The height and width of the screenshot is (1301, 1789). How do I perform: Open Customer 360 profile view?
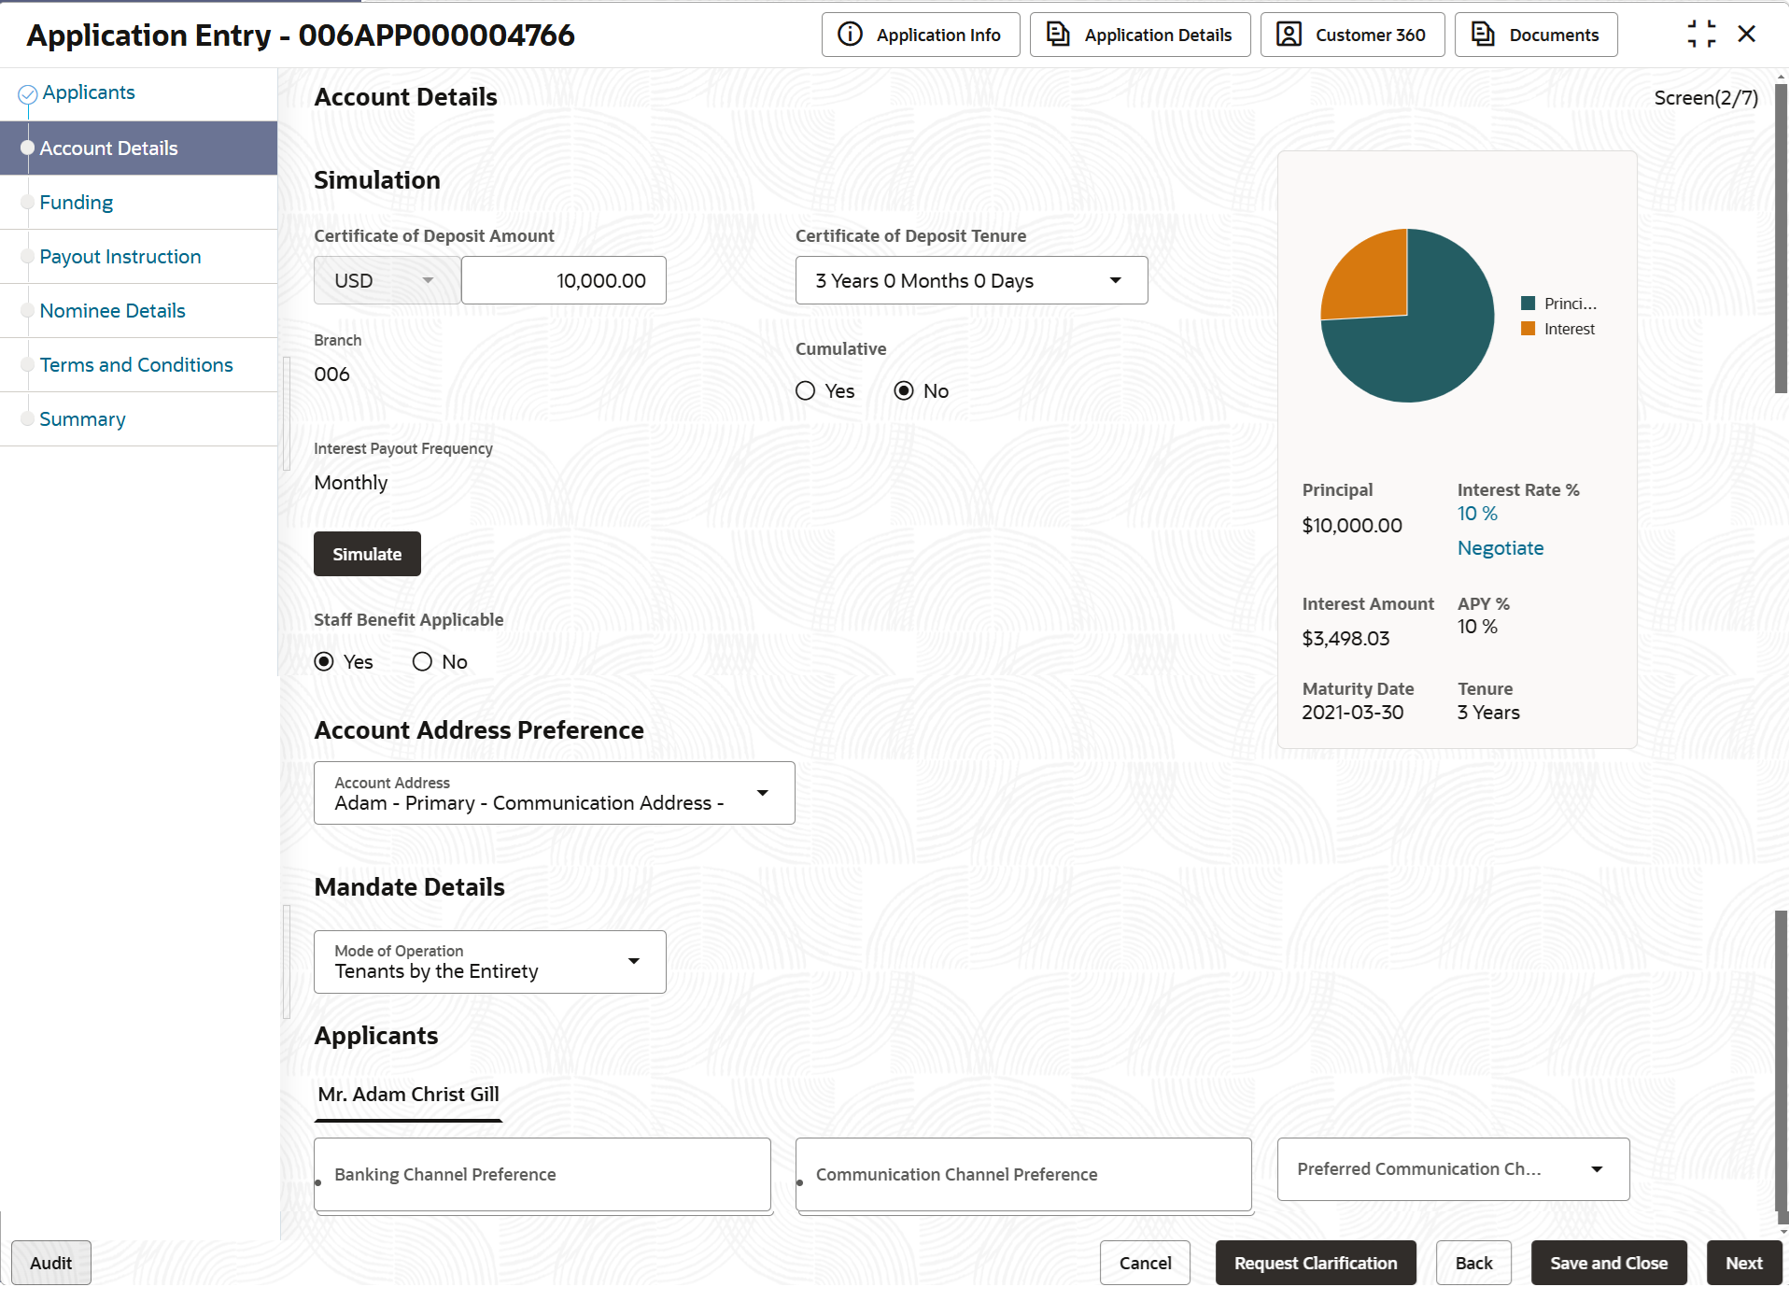tap(1351, 35)
